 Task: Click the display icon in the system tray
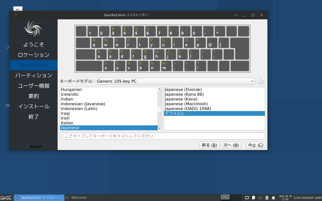pos(247,198)
